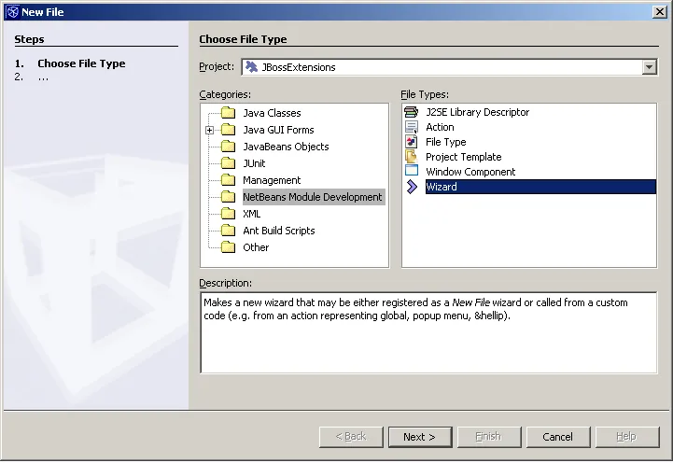Click the Other folder icon
This screenshot has height=463, width=673.
pyautogui.click(x=228, y=247)
